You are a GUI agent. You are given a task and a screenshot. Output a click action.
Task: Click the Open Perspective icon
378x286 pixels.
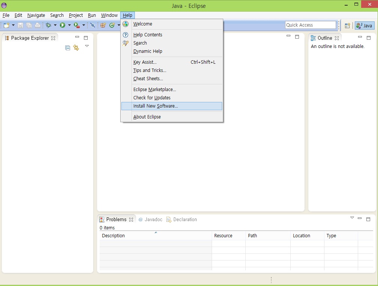coord(347,25)
